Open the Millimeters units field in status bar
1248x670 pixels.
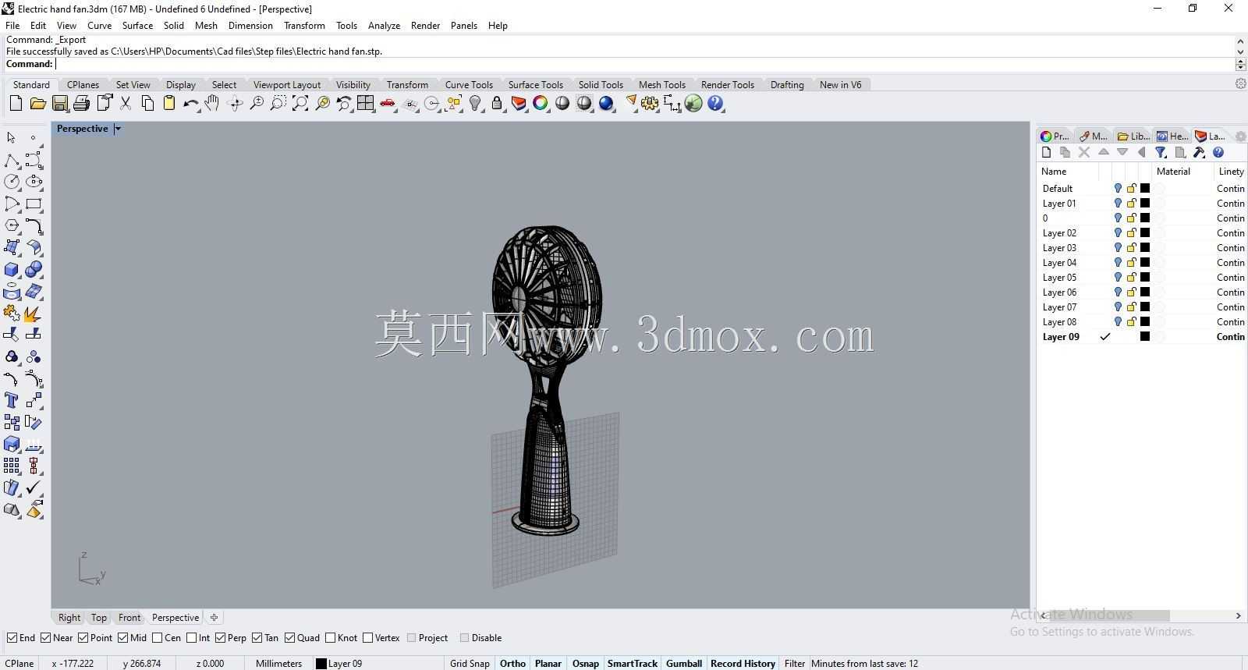pos(278,664)
